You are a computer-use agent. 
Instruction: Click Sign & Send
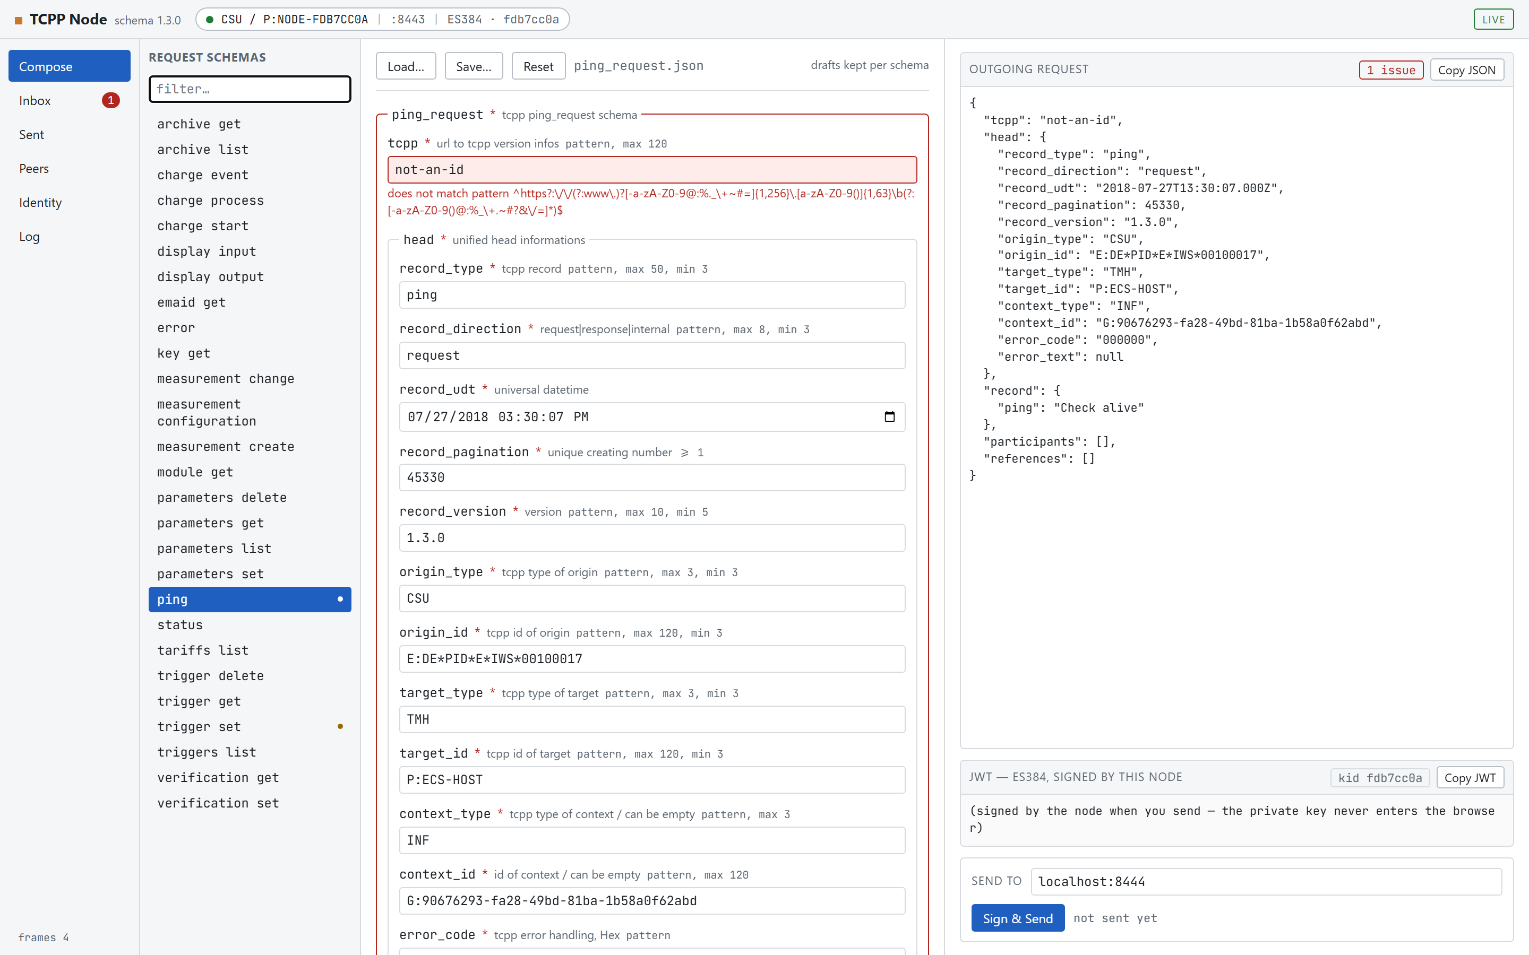pos(1017,918)
